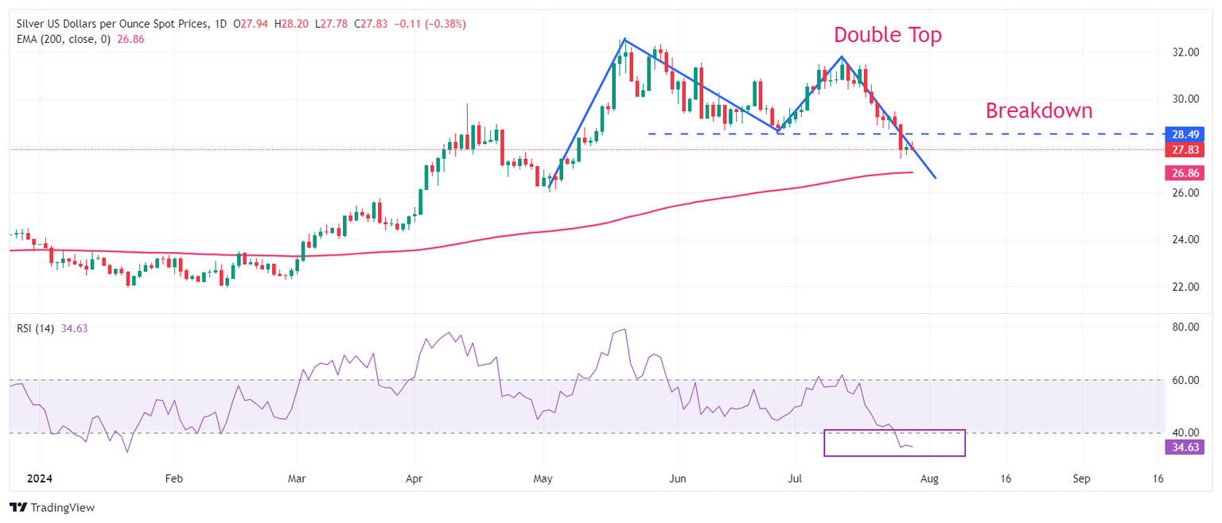Click the Aug label on time axis
This screenshot has width=1222, height=523.
(928, 478)
